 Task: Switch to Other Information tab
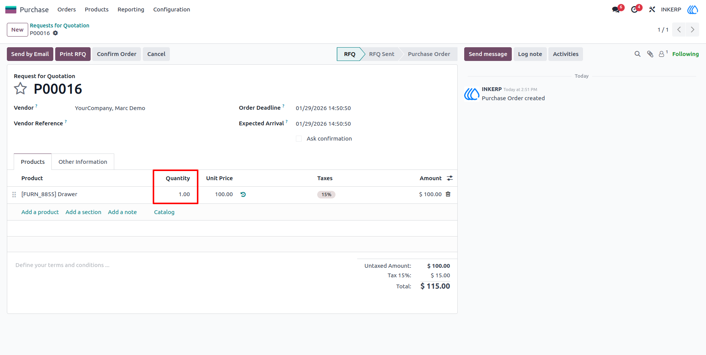(83, 162)
